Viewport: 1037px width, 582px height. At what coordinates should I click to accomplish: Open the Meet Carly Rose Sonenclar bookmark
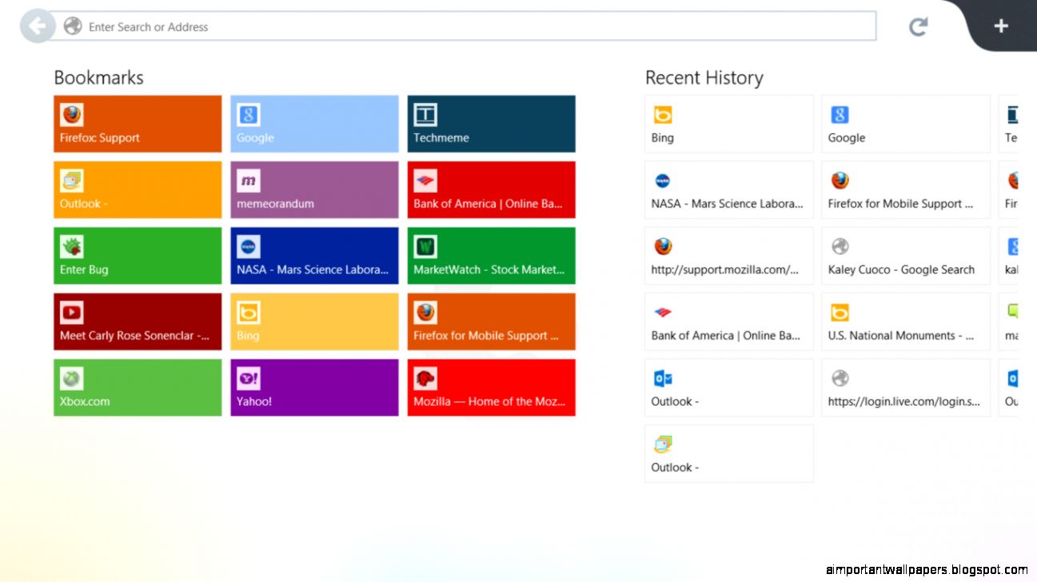[x=137, y=321]
